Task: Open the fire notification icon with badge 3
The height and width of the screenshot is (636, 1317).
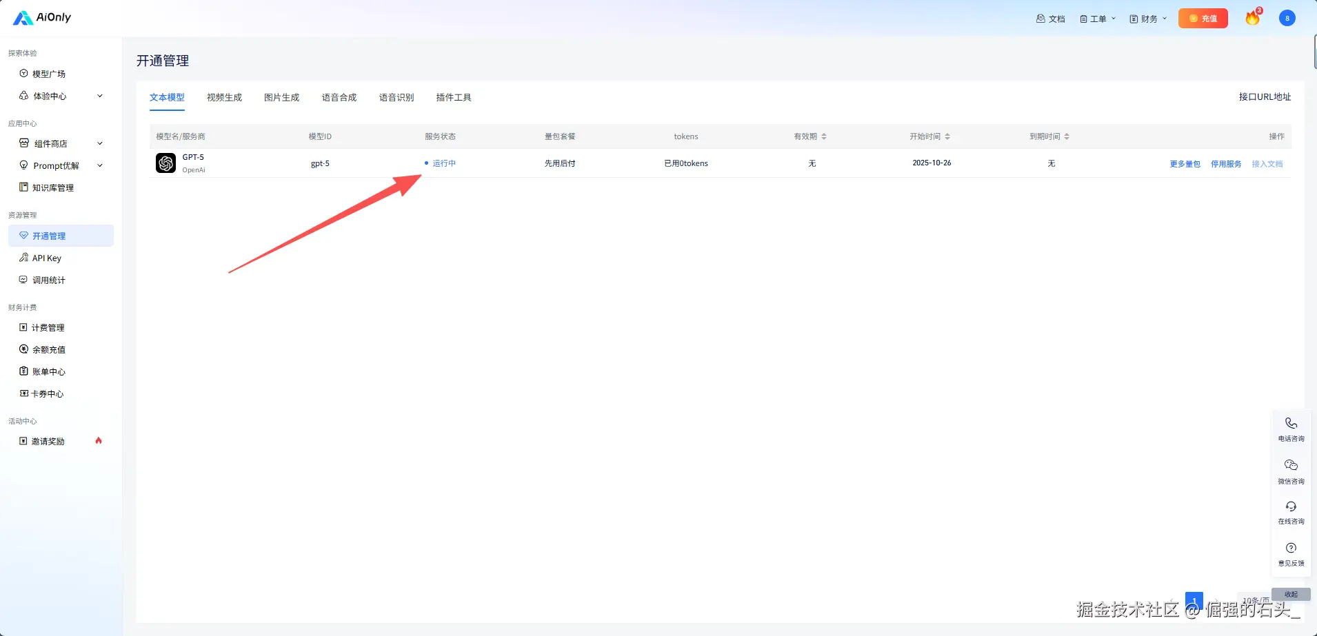Action: point(1253,18)
